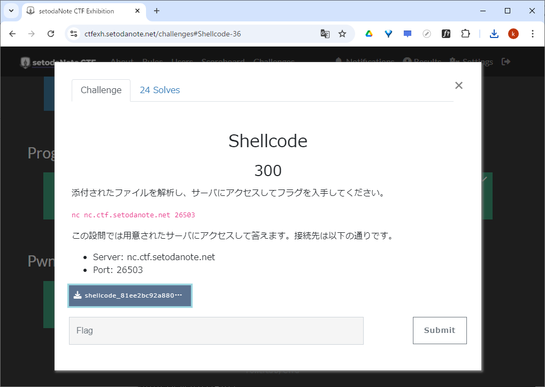Click the Port: 26503 line
The width and height of the screenshot is (545, 387).
tap(118, 270)
